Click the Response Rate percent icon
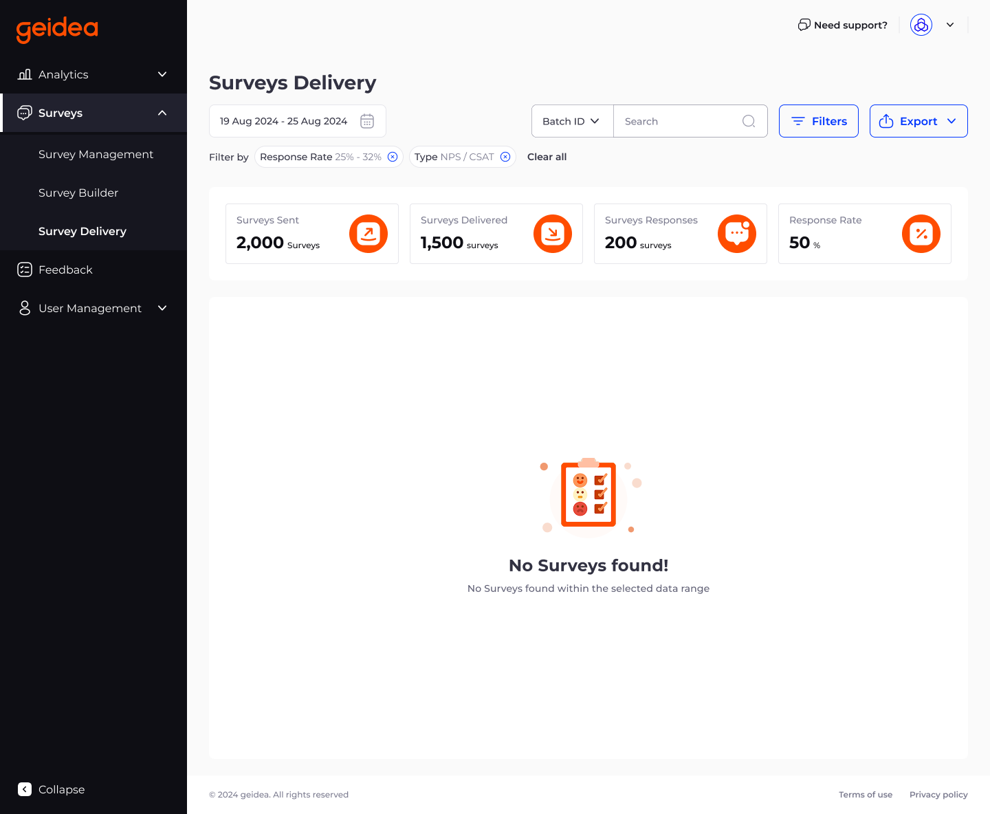This screenshot has height=814, width=990. point(921,234)
